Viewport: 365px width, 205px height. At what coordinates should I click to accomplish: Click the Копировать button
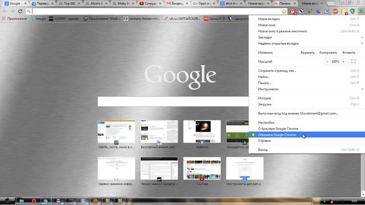[328, 53]
